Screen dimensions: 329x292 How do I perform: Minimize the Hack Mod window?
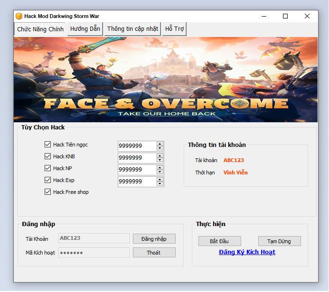pos(264,16)
